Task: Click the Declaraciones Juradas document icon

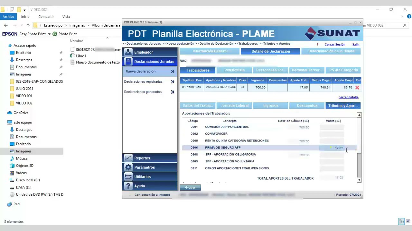Action: point(128,61)
